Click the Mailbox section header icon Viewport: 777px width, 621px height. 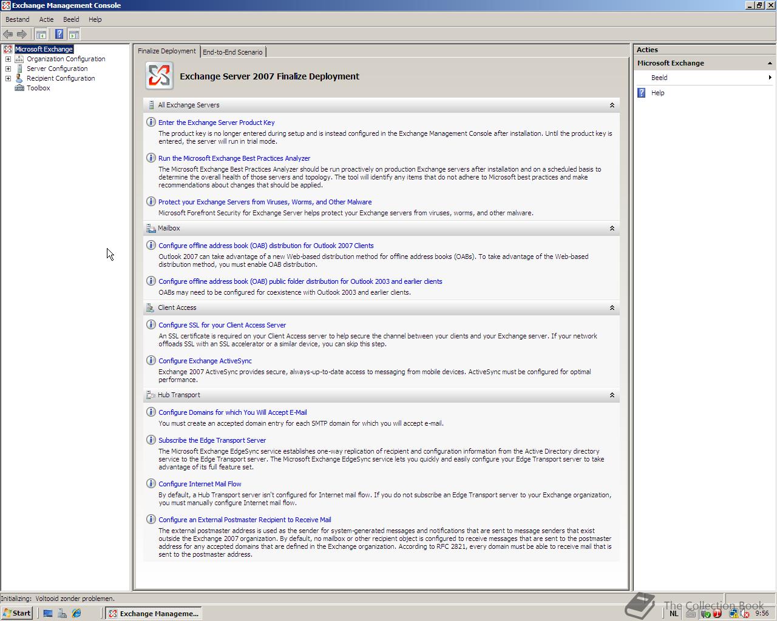coord(151,228)
